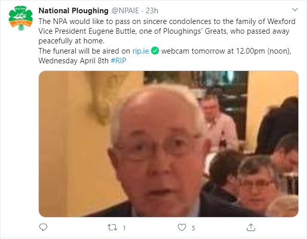The image size is (307, 239).
Task: Open the #RIP hashtag
Action: pos(119,61)
